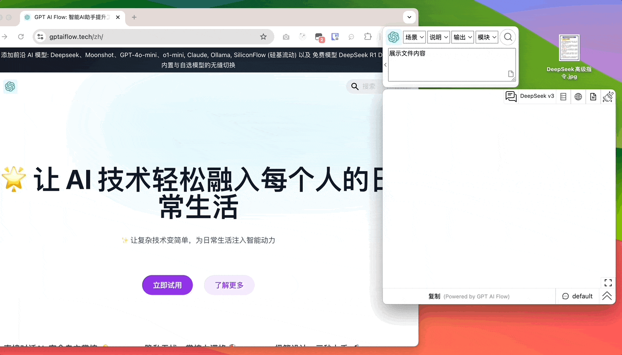Click the extension icon with badge 2
Viewport: 622px width, 355px height.
[x=319, y=37]
